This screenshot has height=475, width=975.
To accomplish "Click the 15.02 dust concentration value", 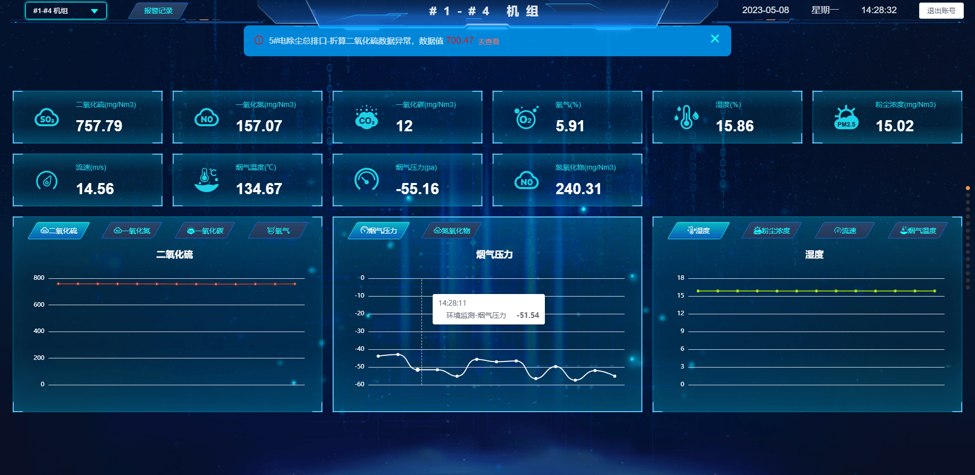I will [895, 126].
